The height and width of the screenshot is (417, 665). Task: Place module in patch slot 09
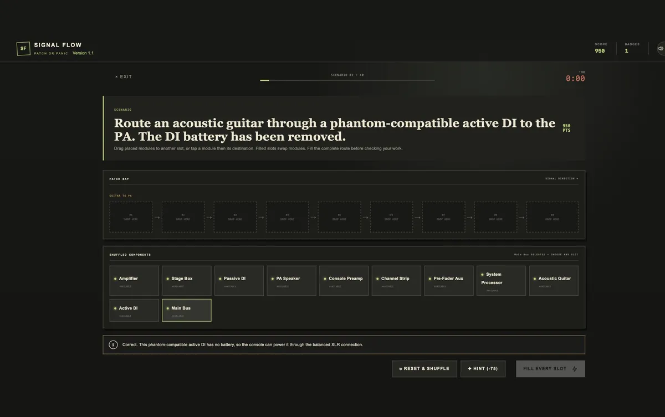(552, 217)
